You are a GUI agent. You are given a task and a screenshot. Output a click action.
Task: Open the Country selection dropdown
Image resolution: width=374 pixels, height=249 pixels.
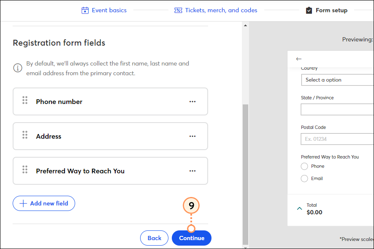(x=337, y=80)
